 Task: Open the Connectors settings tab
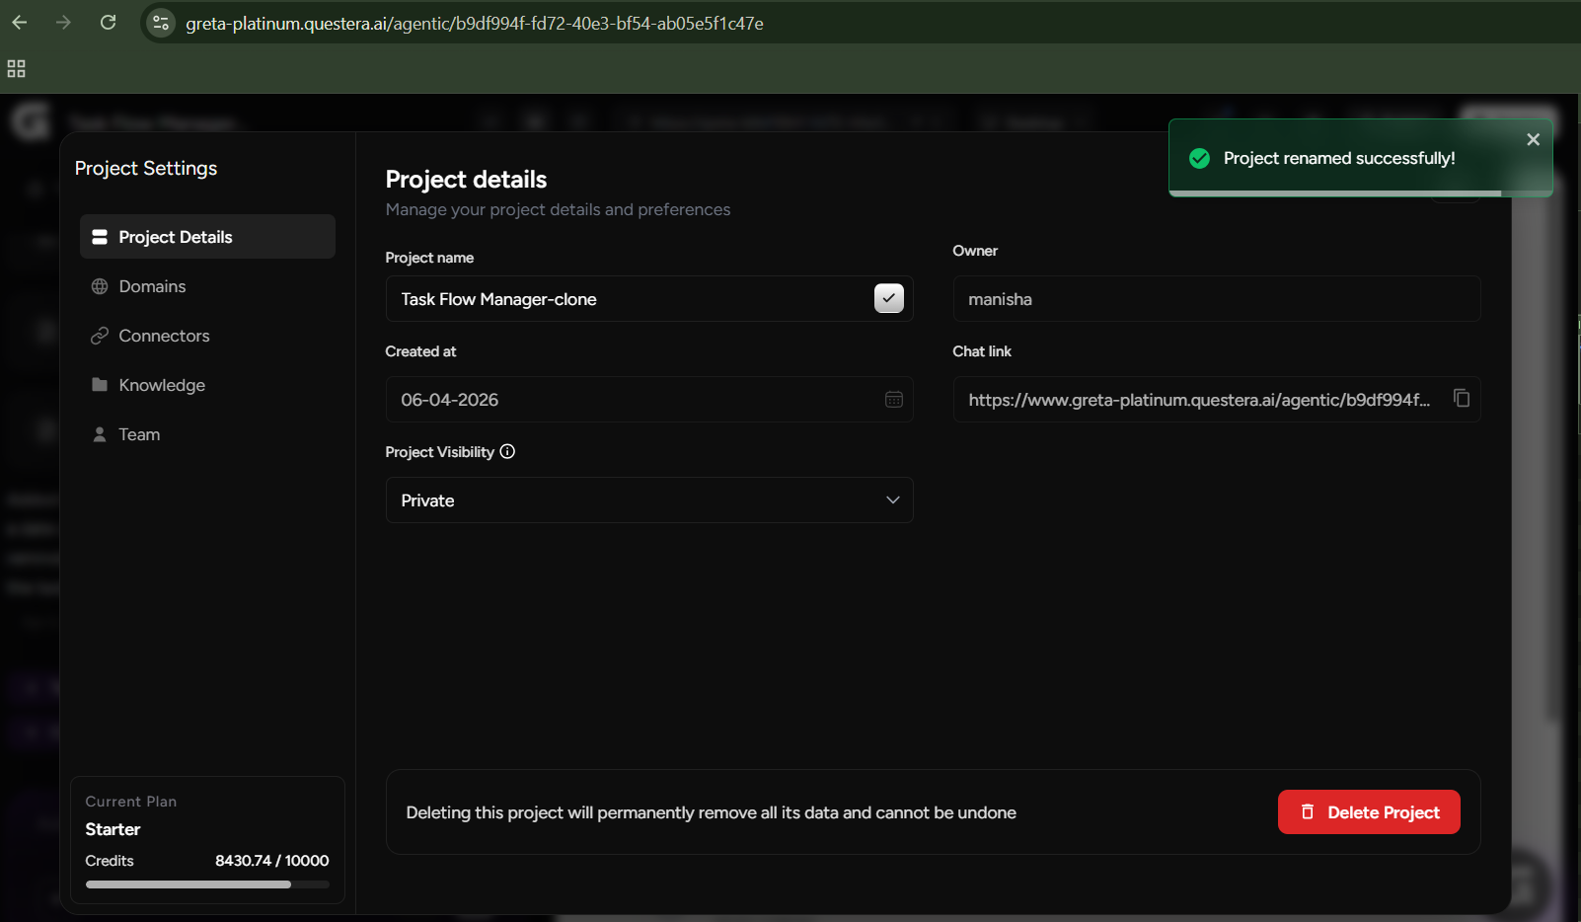(207, 336)
